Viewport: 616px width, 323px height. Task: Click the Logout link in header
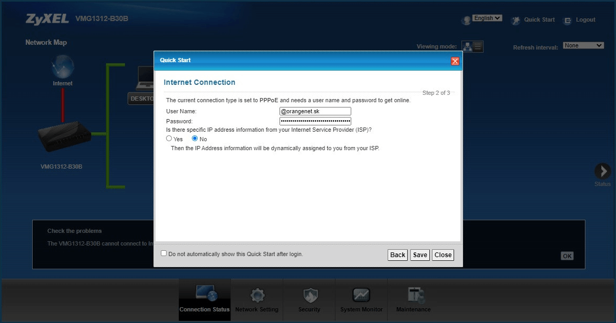(585, 19)
